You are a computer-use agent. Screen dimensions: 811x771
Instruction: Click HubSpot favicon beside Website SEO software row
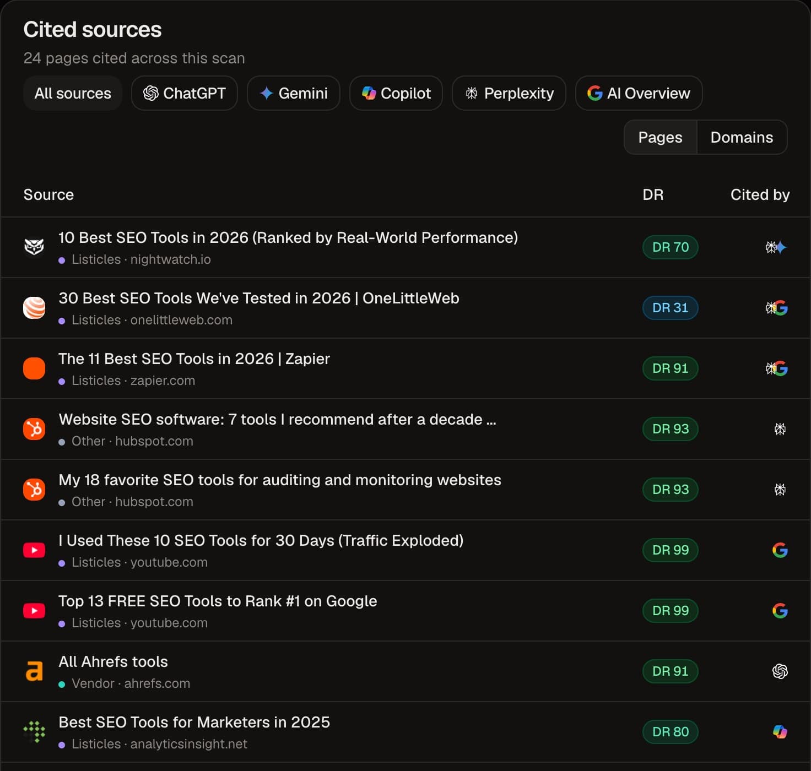tap(34, 429)
